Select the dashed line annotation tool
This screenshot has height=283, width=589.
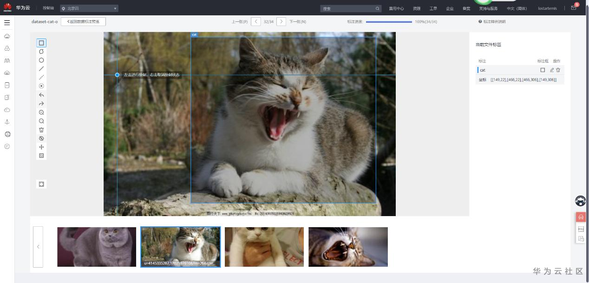[x=41, y=77]
